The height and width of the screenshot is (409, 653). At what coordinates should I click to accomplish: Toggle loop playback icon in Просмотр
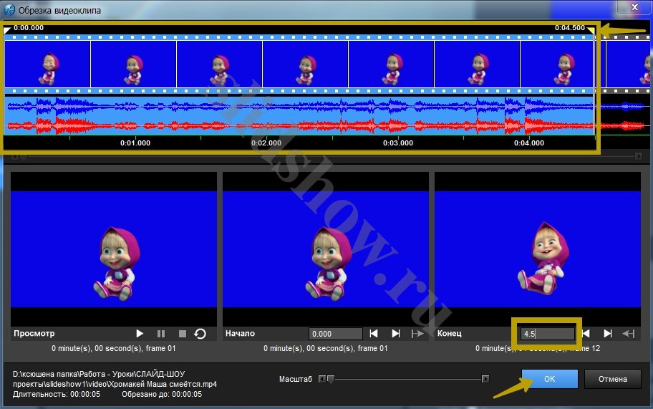(200, 334)
